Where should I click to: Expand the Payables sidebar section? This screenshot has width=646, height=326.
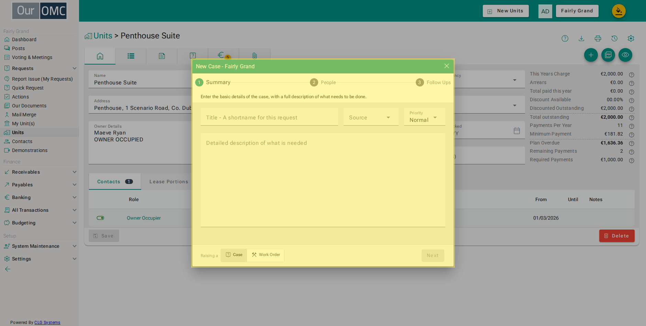pos(40,185)
